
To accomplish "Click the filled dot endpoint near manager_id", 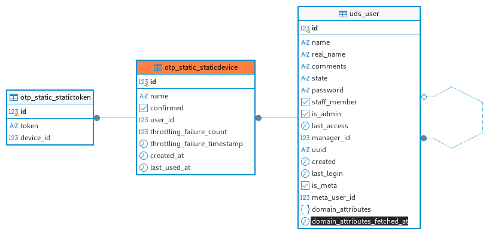I will coord(424,138).
